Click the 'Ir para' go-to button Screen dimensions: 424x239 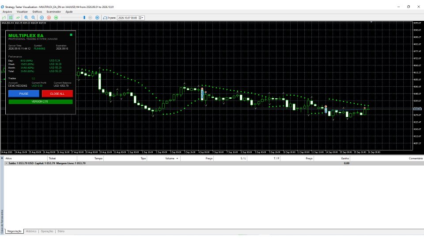coord(109,18)
